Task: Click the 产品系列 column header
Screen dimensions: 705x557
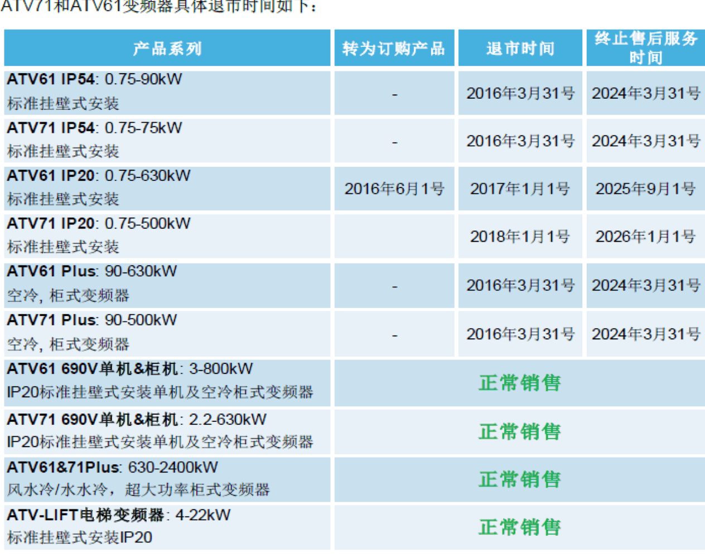Action: pyautogui.click(x=167, y=49)
